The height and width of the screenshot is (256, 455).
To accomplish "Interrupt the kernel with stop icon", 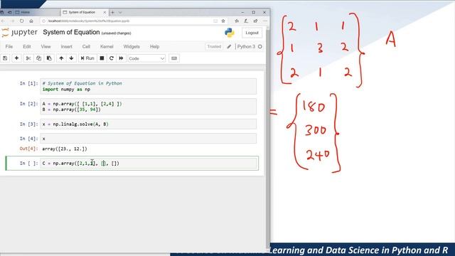I will pos(102,58).
